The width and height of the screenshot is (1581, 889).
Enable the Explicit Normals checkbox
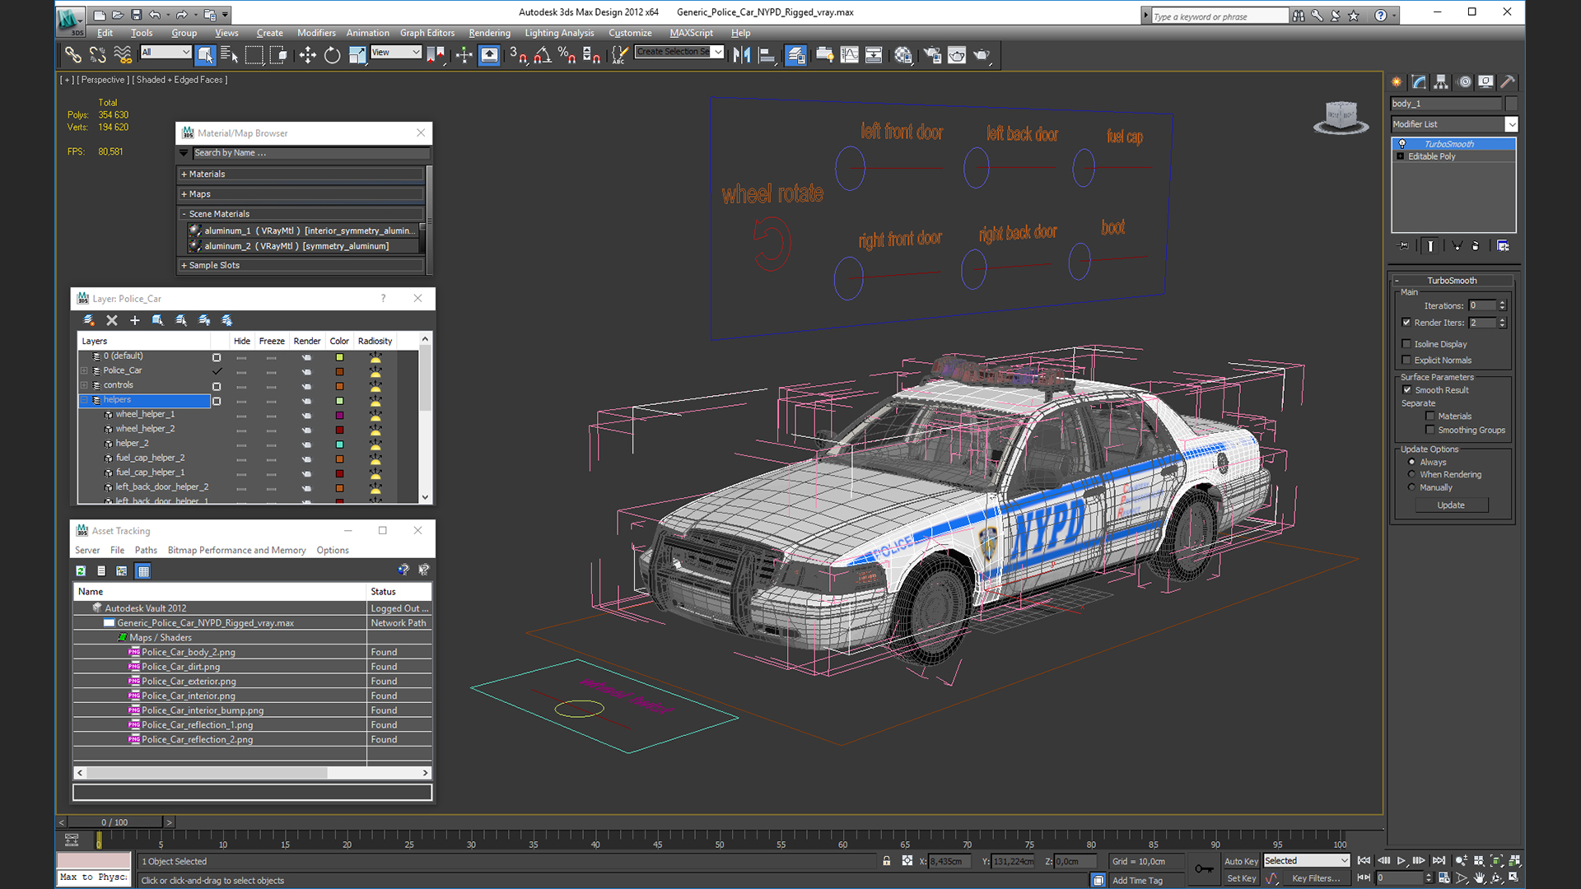pyautogui.click(x=1406, y=360)
